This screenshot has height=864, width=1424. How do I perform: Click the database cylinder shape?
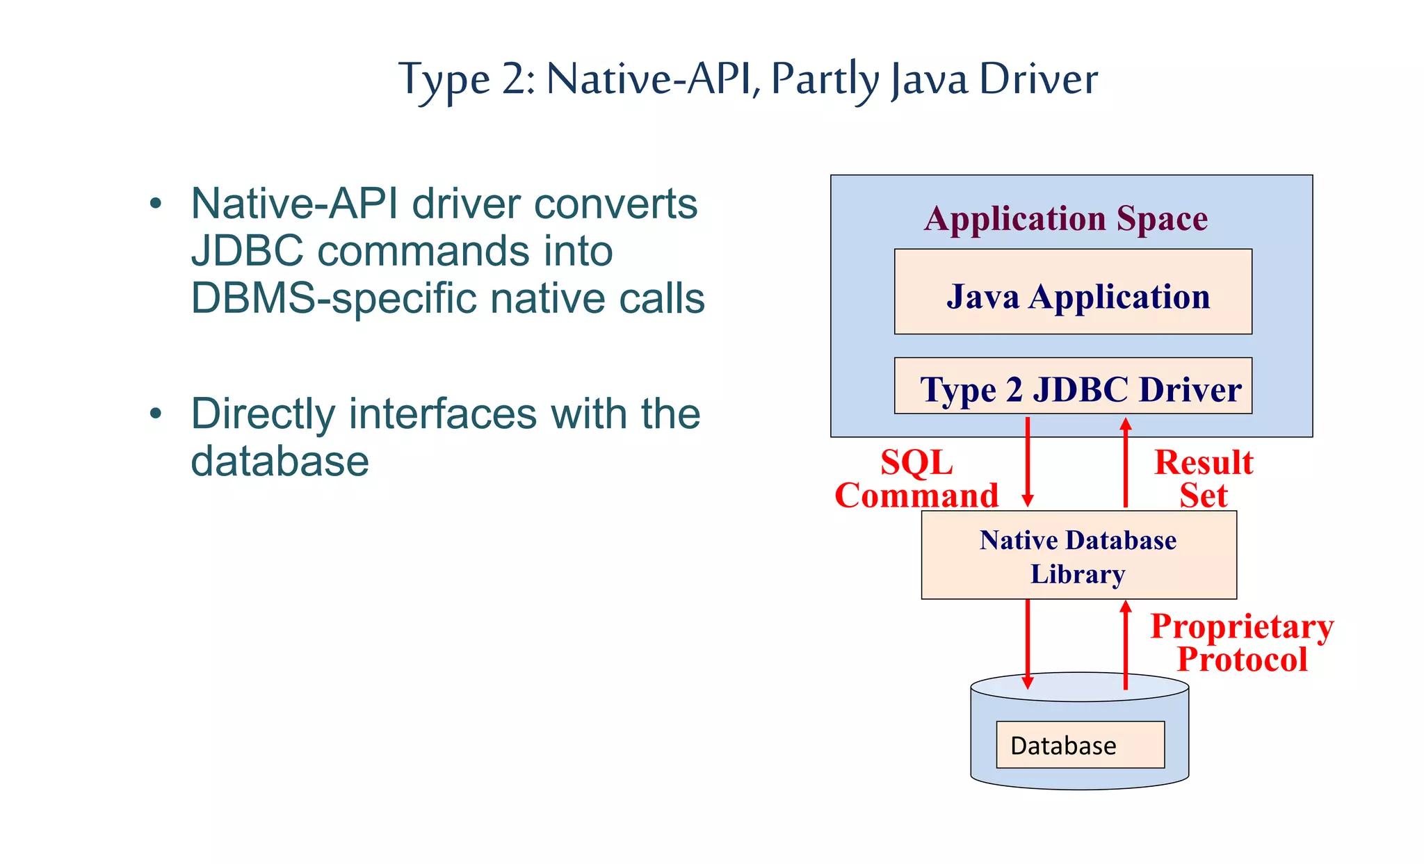(1079, 779)
